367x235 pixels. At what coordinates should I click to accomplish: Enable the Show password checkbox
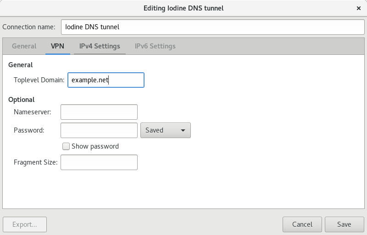coord(66,146)
